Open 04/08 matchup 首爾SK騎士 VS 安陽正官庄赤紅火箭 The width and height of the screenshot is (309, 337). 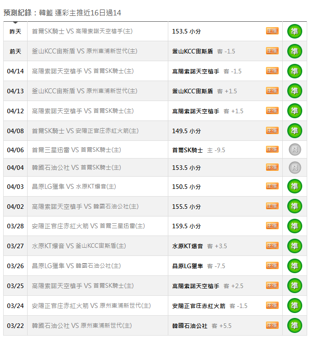pos(85,130)
